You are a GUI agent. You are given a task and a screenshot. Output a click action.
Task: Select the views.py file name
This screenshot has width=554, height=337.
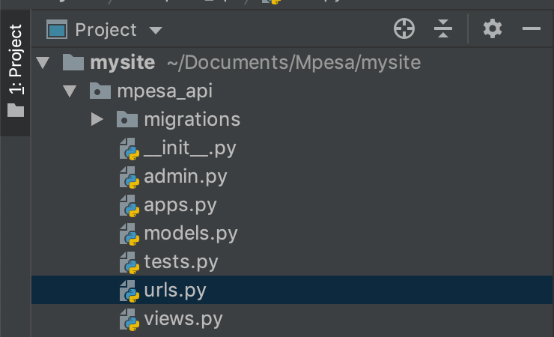click(183, 319)
